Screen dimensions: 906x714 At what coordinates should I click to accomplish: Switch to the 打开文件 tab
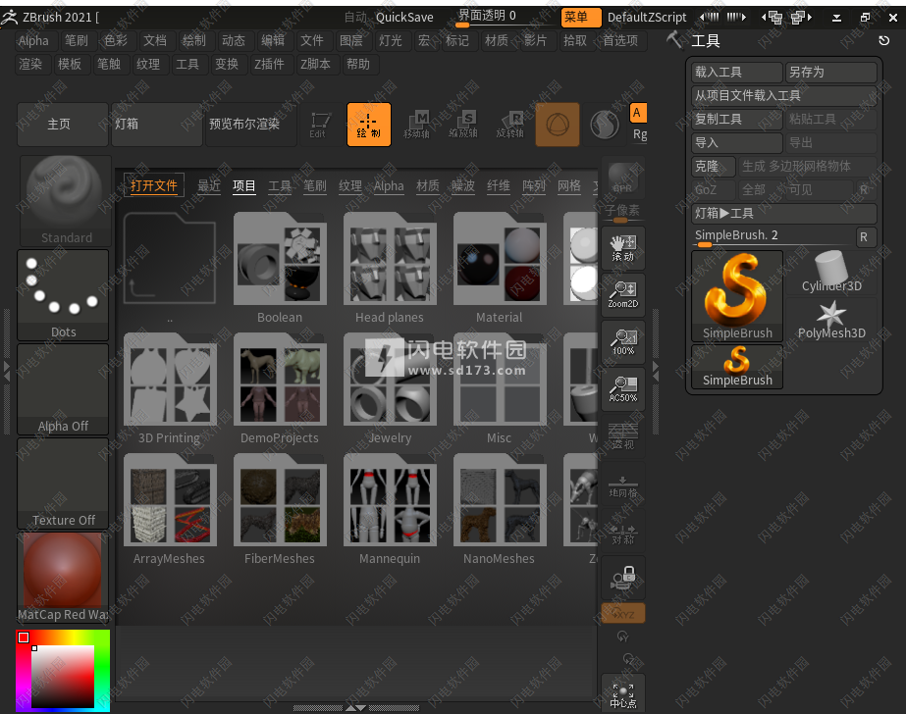(x=154, y=185)
